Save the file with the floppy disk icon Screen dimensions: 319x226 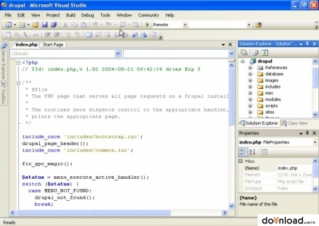pos(44,24)
